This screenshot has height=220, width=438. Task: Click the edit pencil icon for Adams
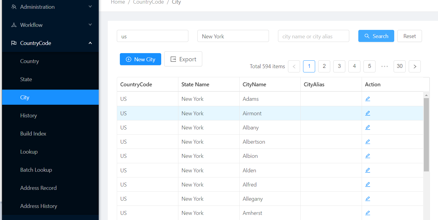tap(367, 99)
